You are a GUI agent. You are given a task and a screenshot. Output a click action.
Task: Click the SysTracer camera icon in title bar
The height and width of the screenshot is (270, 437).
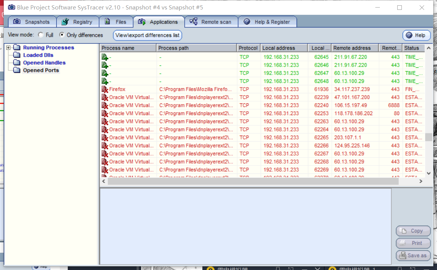coord(11,7)
